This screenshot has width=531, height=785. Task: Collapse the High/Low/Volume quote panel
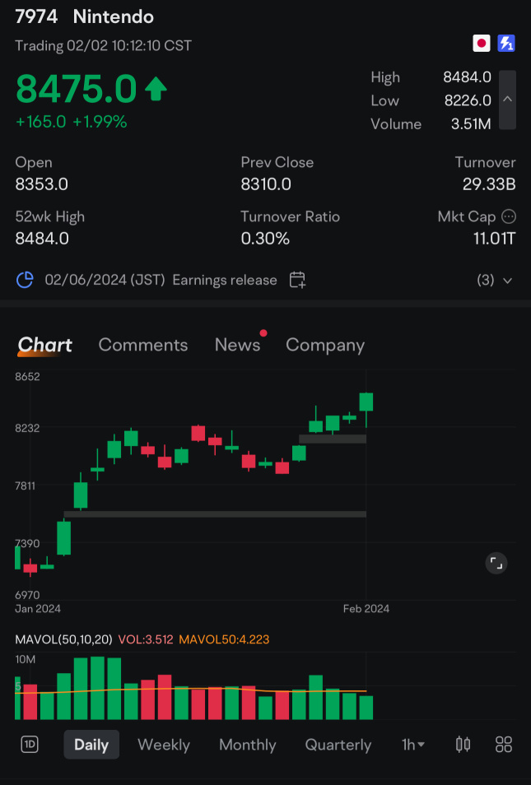[x=508, y=100]
